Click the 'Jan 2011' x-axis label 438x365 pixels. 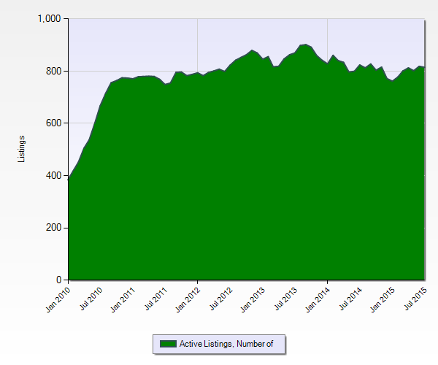123,299
